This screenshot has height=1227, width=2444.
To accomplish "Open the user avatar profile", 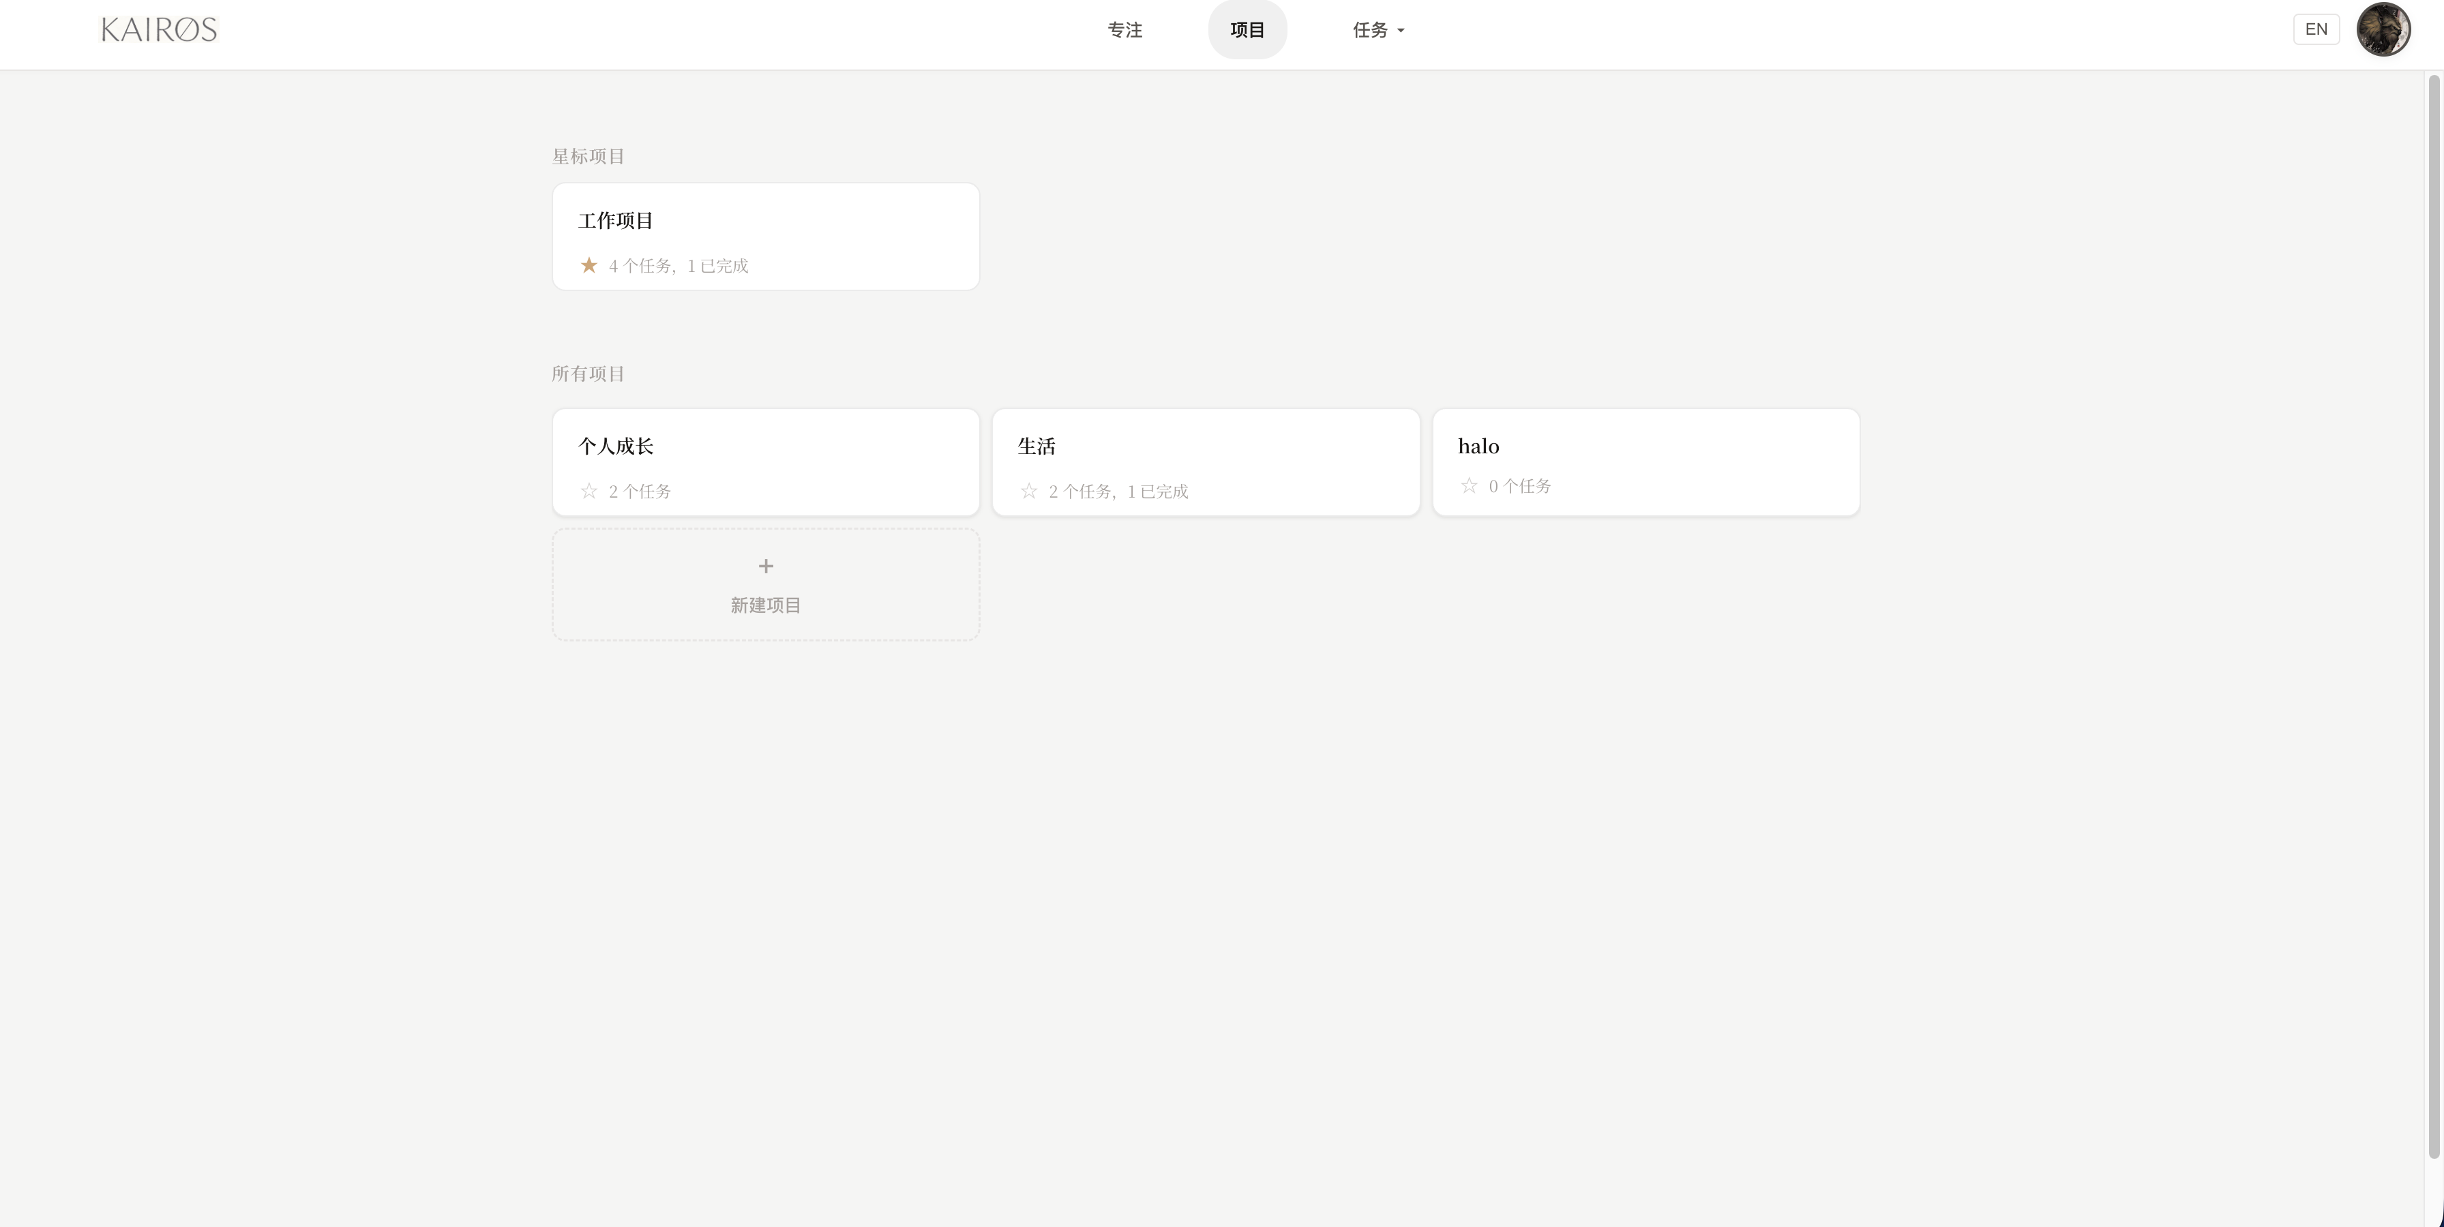I will [2383, 29].
